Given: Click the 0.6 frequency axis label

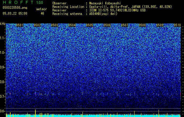Looking at the screenshot, I should point(2,111).
